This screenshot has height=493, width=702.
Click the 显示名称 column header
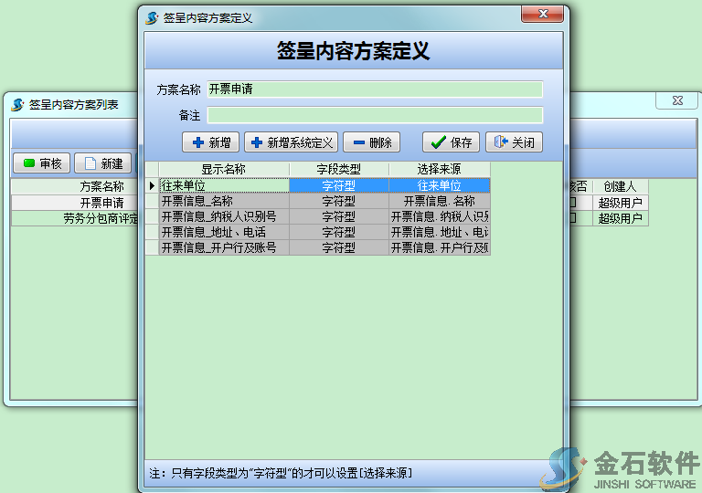pyautogui.click(x=224, y=170)
